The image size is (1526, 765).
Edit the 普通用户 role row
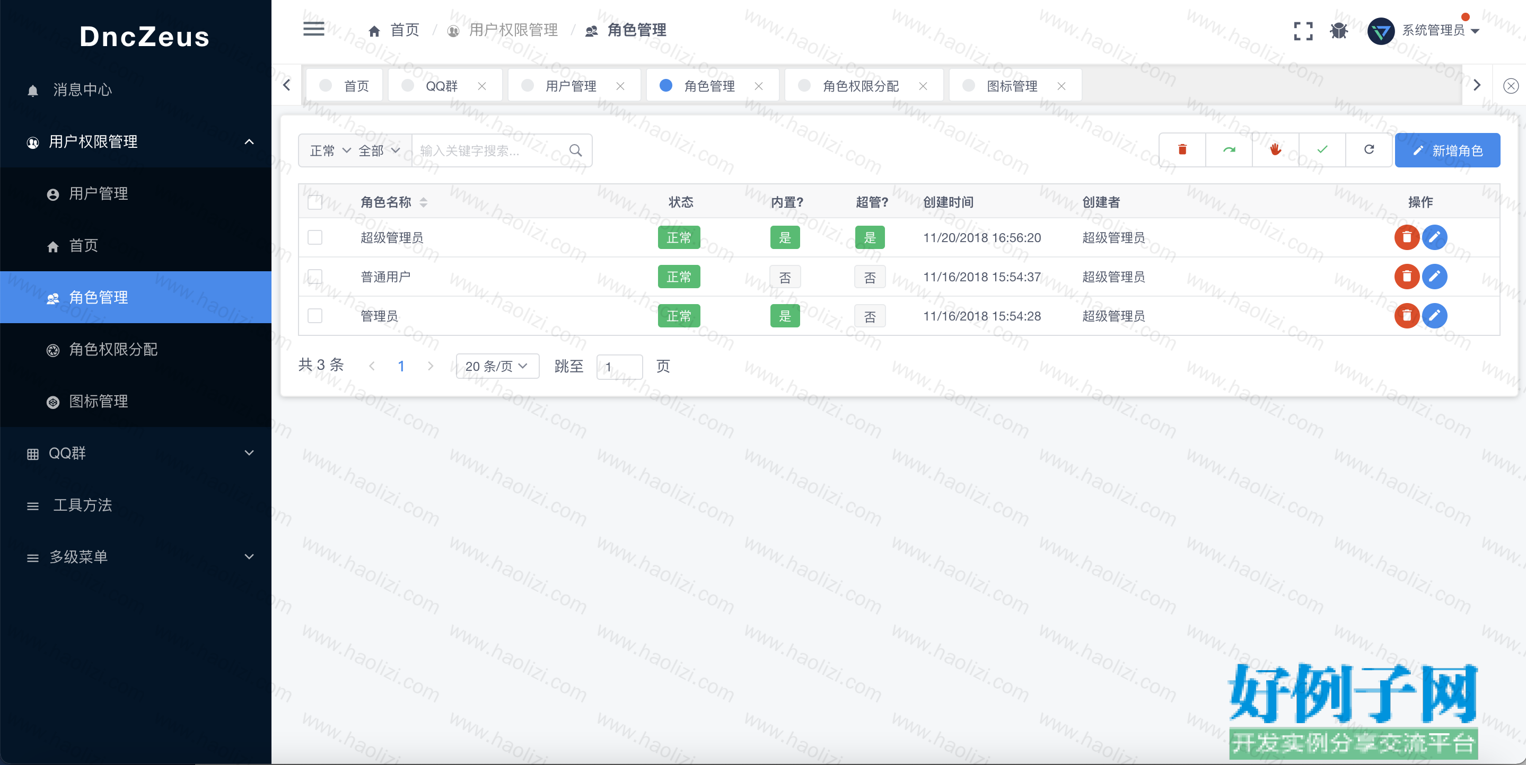(1434, 277)
